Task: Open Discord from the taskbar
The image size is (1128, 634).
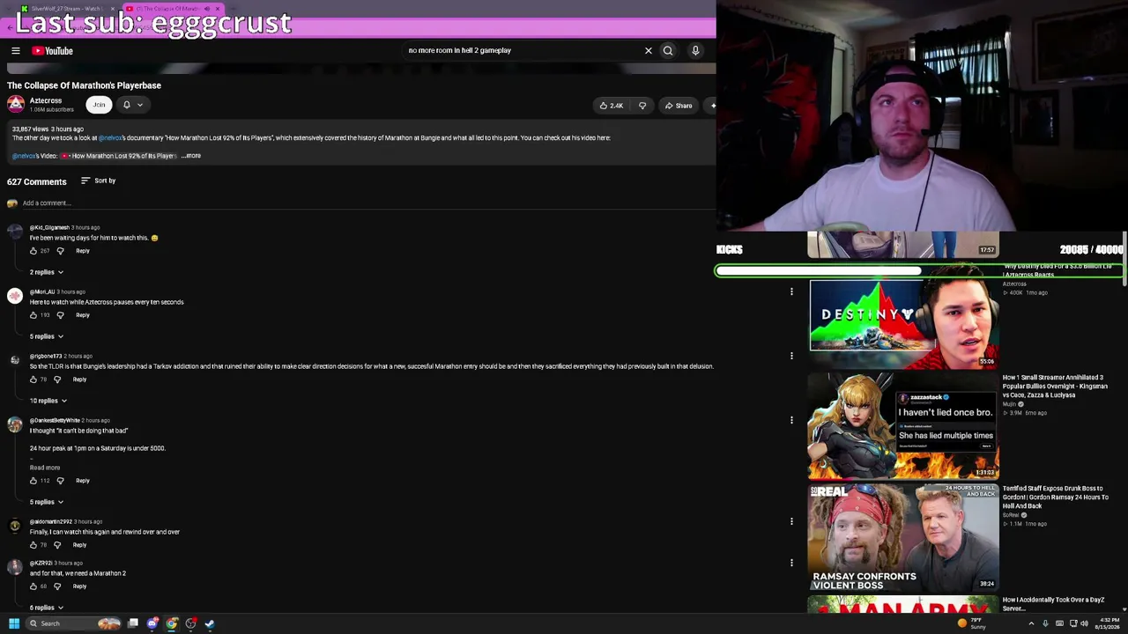Action: tap(152, 623)
